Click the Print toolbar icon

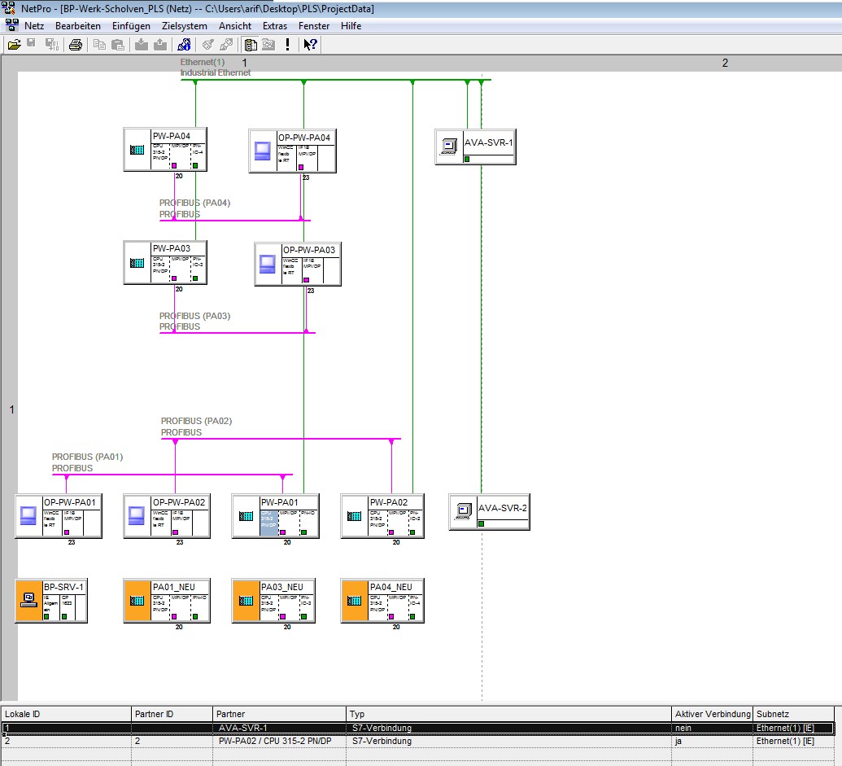tap(76, 45)
